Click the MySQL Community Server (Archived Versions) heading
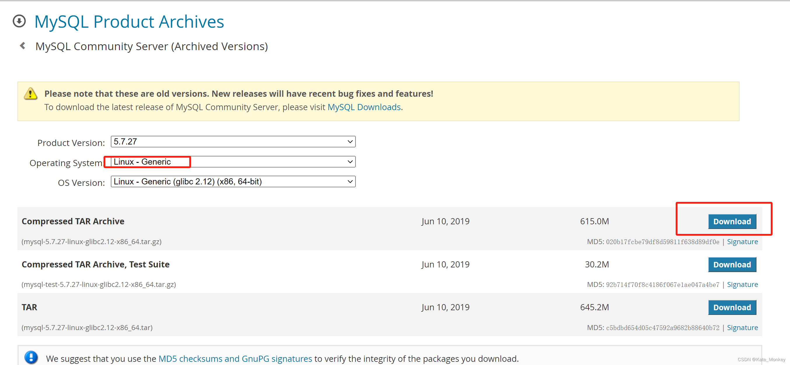The width and height of the screenshot is (790, 365). (x=152, y=46)
